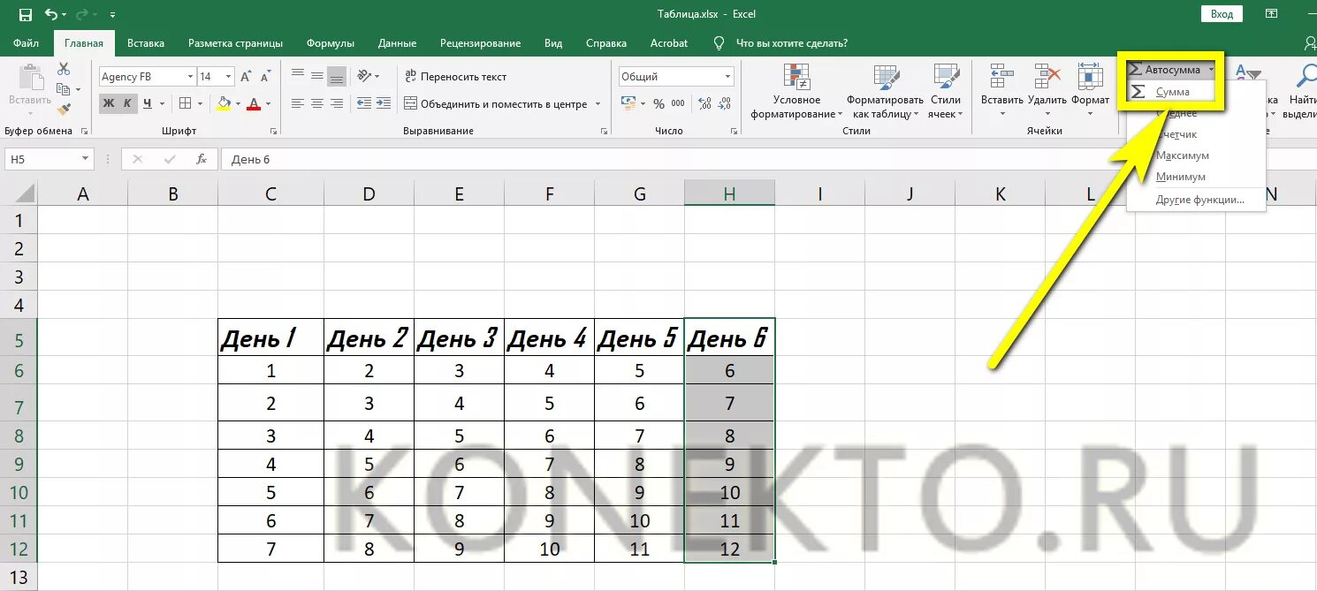Switch to the Вставка tab

146,42
